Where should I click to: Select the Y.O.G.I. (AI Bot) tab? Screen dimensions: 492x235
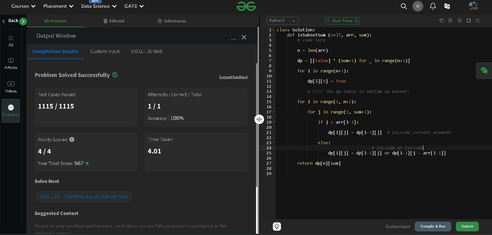click(x=147, y=51)
